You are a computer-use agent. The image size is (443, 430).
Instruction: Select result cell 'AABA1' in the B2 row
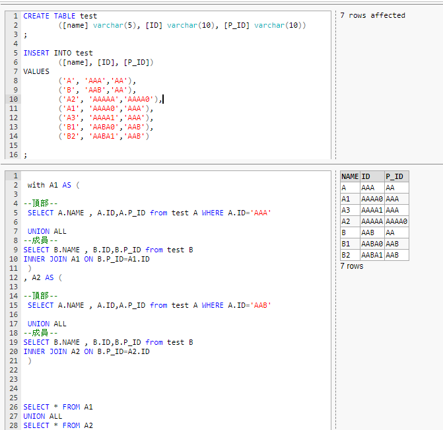(372, 255)
